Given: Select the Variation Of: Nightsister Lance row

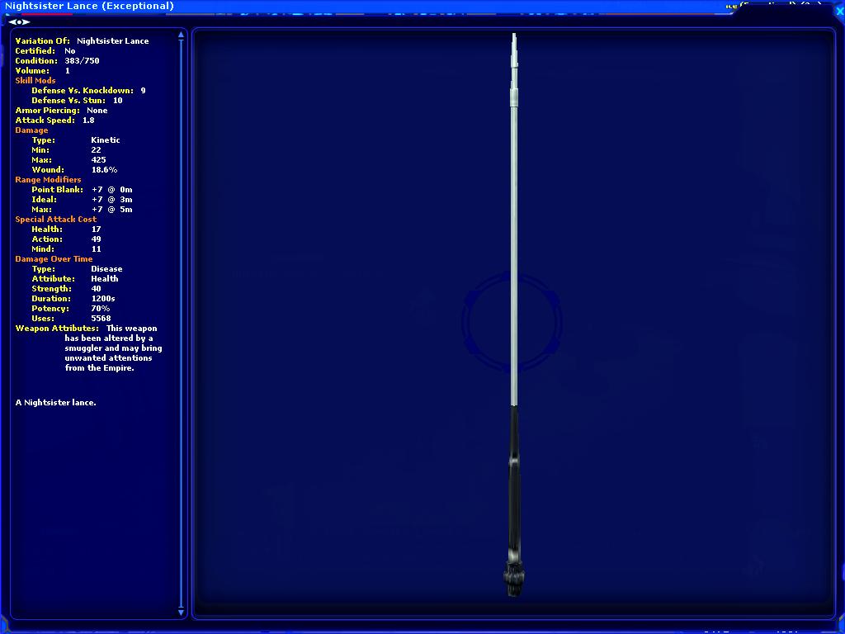Looking at the screenshot, I should click(x=82, y=41).
